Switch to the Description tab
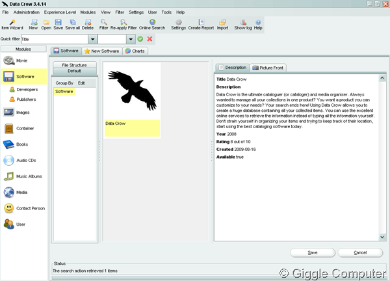 click(233, 68)
